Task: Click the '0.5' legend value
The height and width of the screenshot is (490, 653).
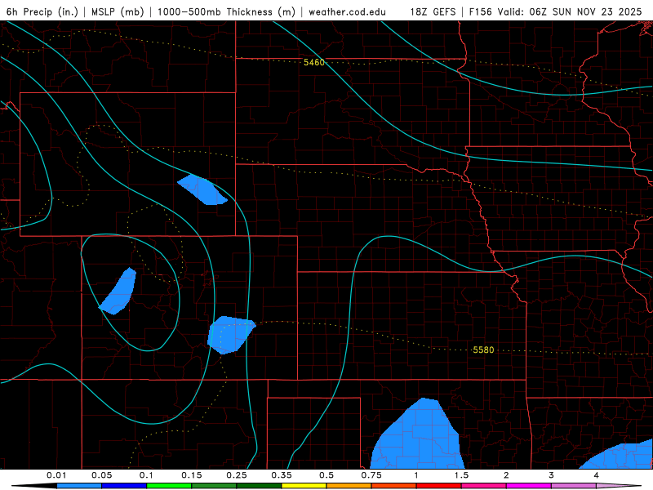Action: [326, 475]
